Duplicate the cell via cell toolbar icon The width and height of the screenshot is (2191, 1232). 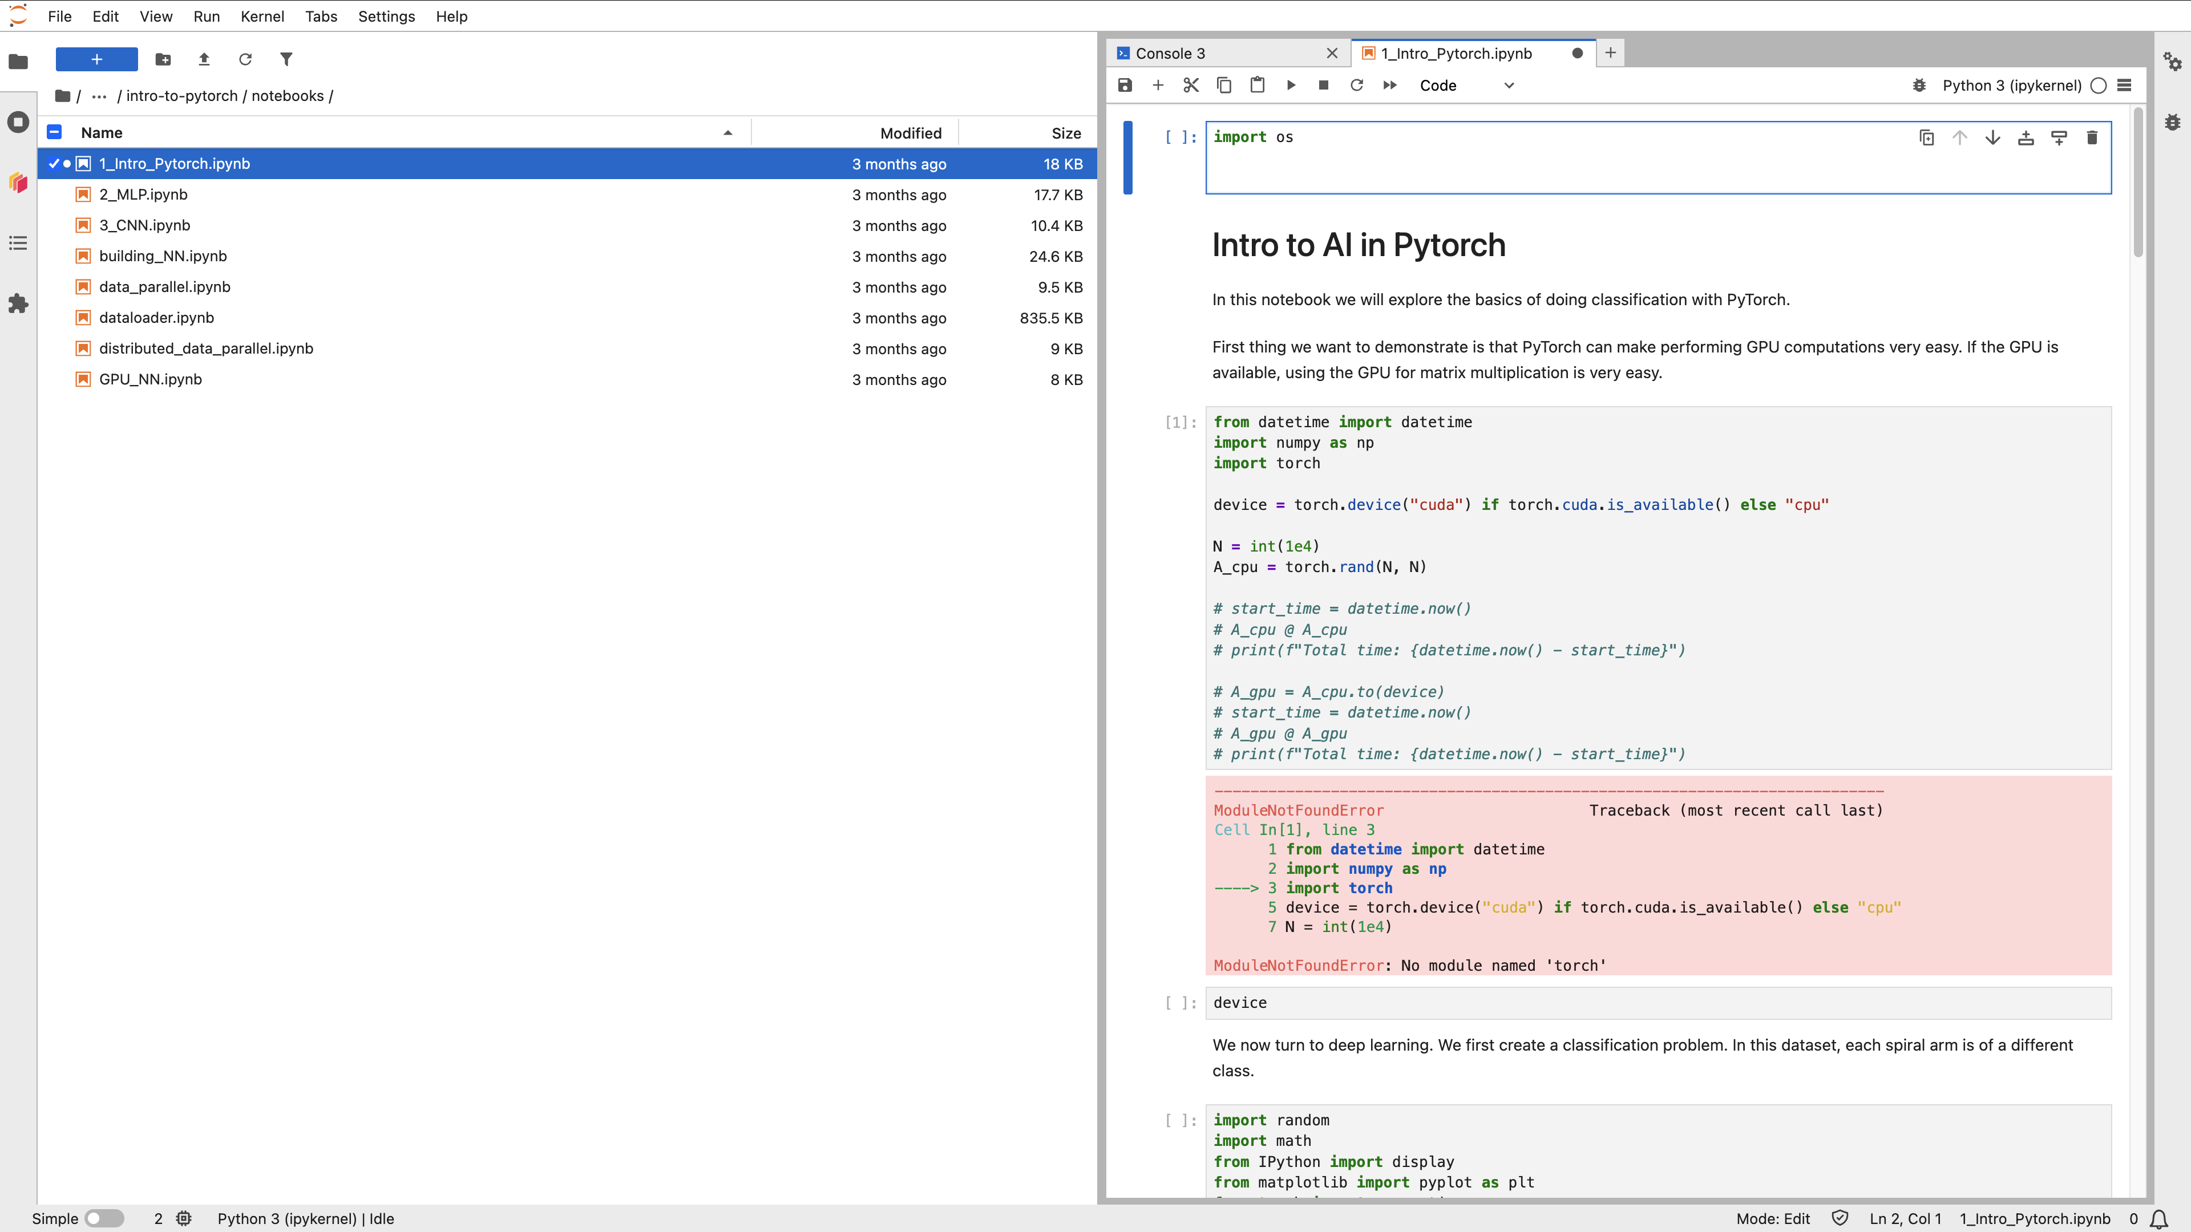coord(1926,137)
